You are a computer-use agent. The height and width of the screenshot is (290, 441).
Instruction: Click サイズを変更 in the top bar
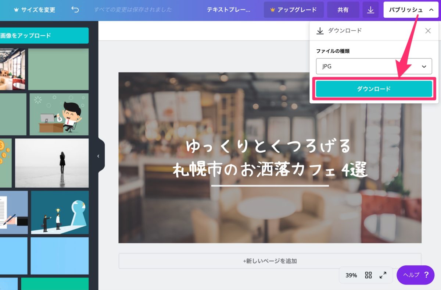(x=34, y=10)
